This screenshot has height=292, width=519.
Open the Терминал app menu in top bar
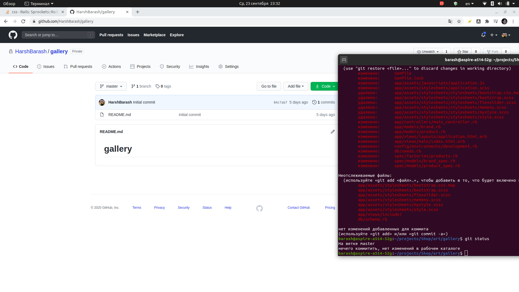39,4
